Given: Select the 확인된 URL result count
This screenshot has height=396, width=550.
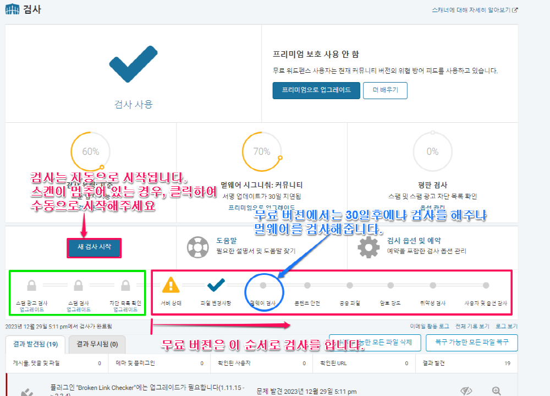Looking at the screenshot, I should pos(364,364).
